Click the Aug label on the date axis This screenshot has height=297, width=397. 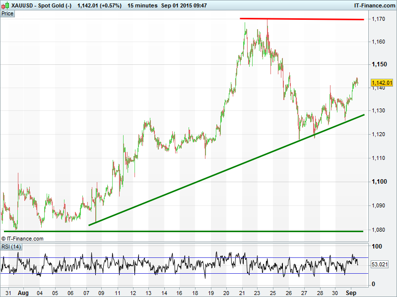[23, 293]
